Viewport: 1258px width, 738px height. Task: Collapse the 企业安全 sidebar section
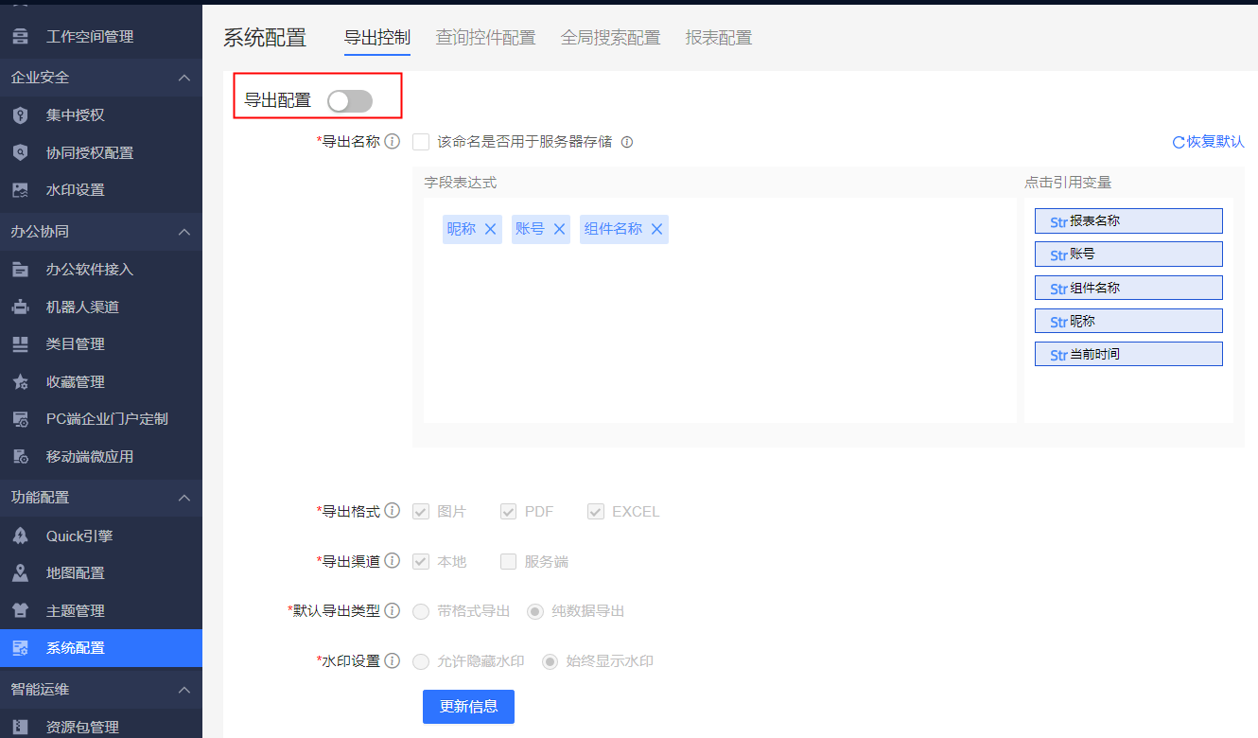184,78
